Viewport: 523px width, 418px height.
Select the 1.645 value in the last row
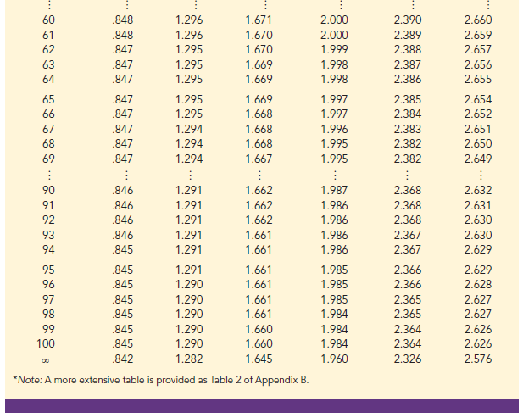(259, 358)
